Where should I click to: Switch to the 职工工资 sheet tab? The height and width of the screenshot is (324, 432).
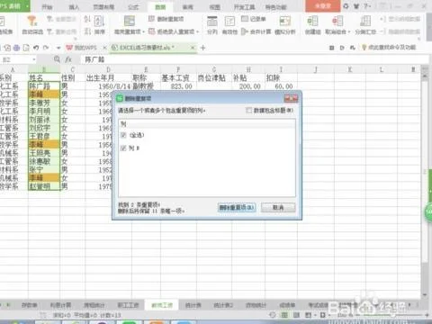pyautogui.click(x=128, y=305)
